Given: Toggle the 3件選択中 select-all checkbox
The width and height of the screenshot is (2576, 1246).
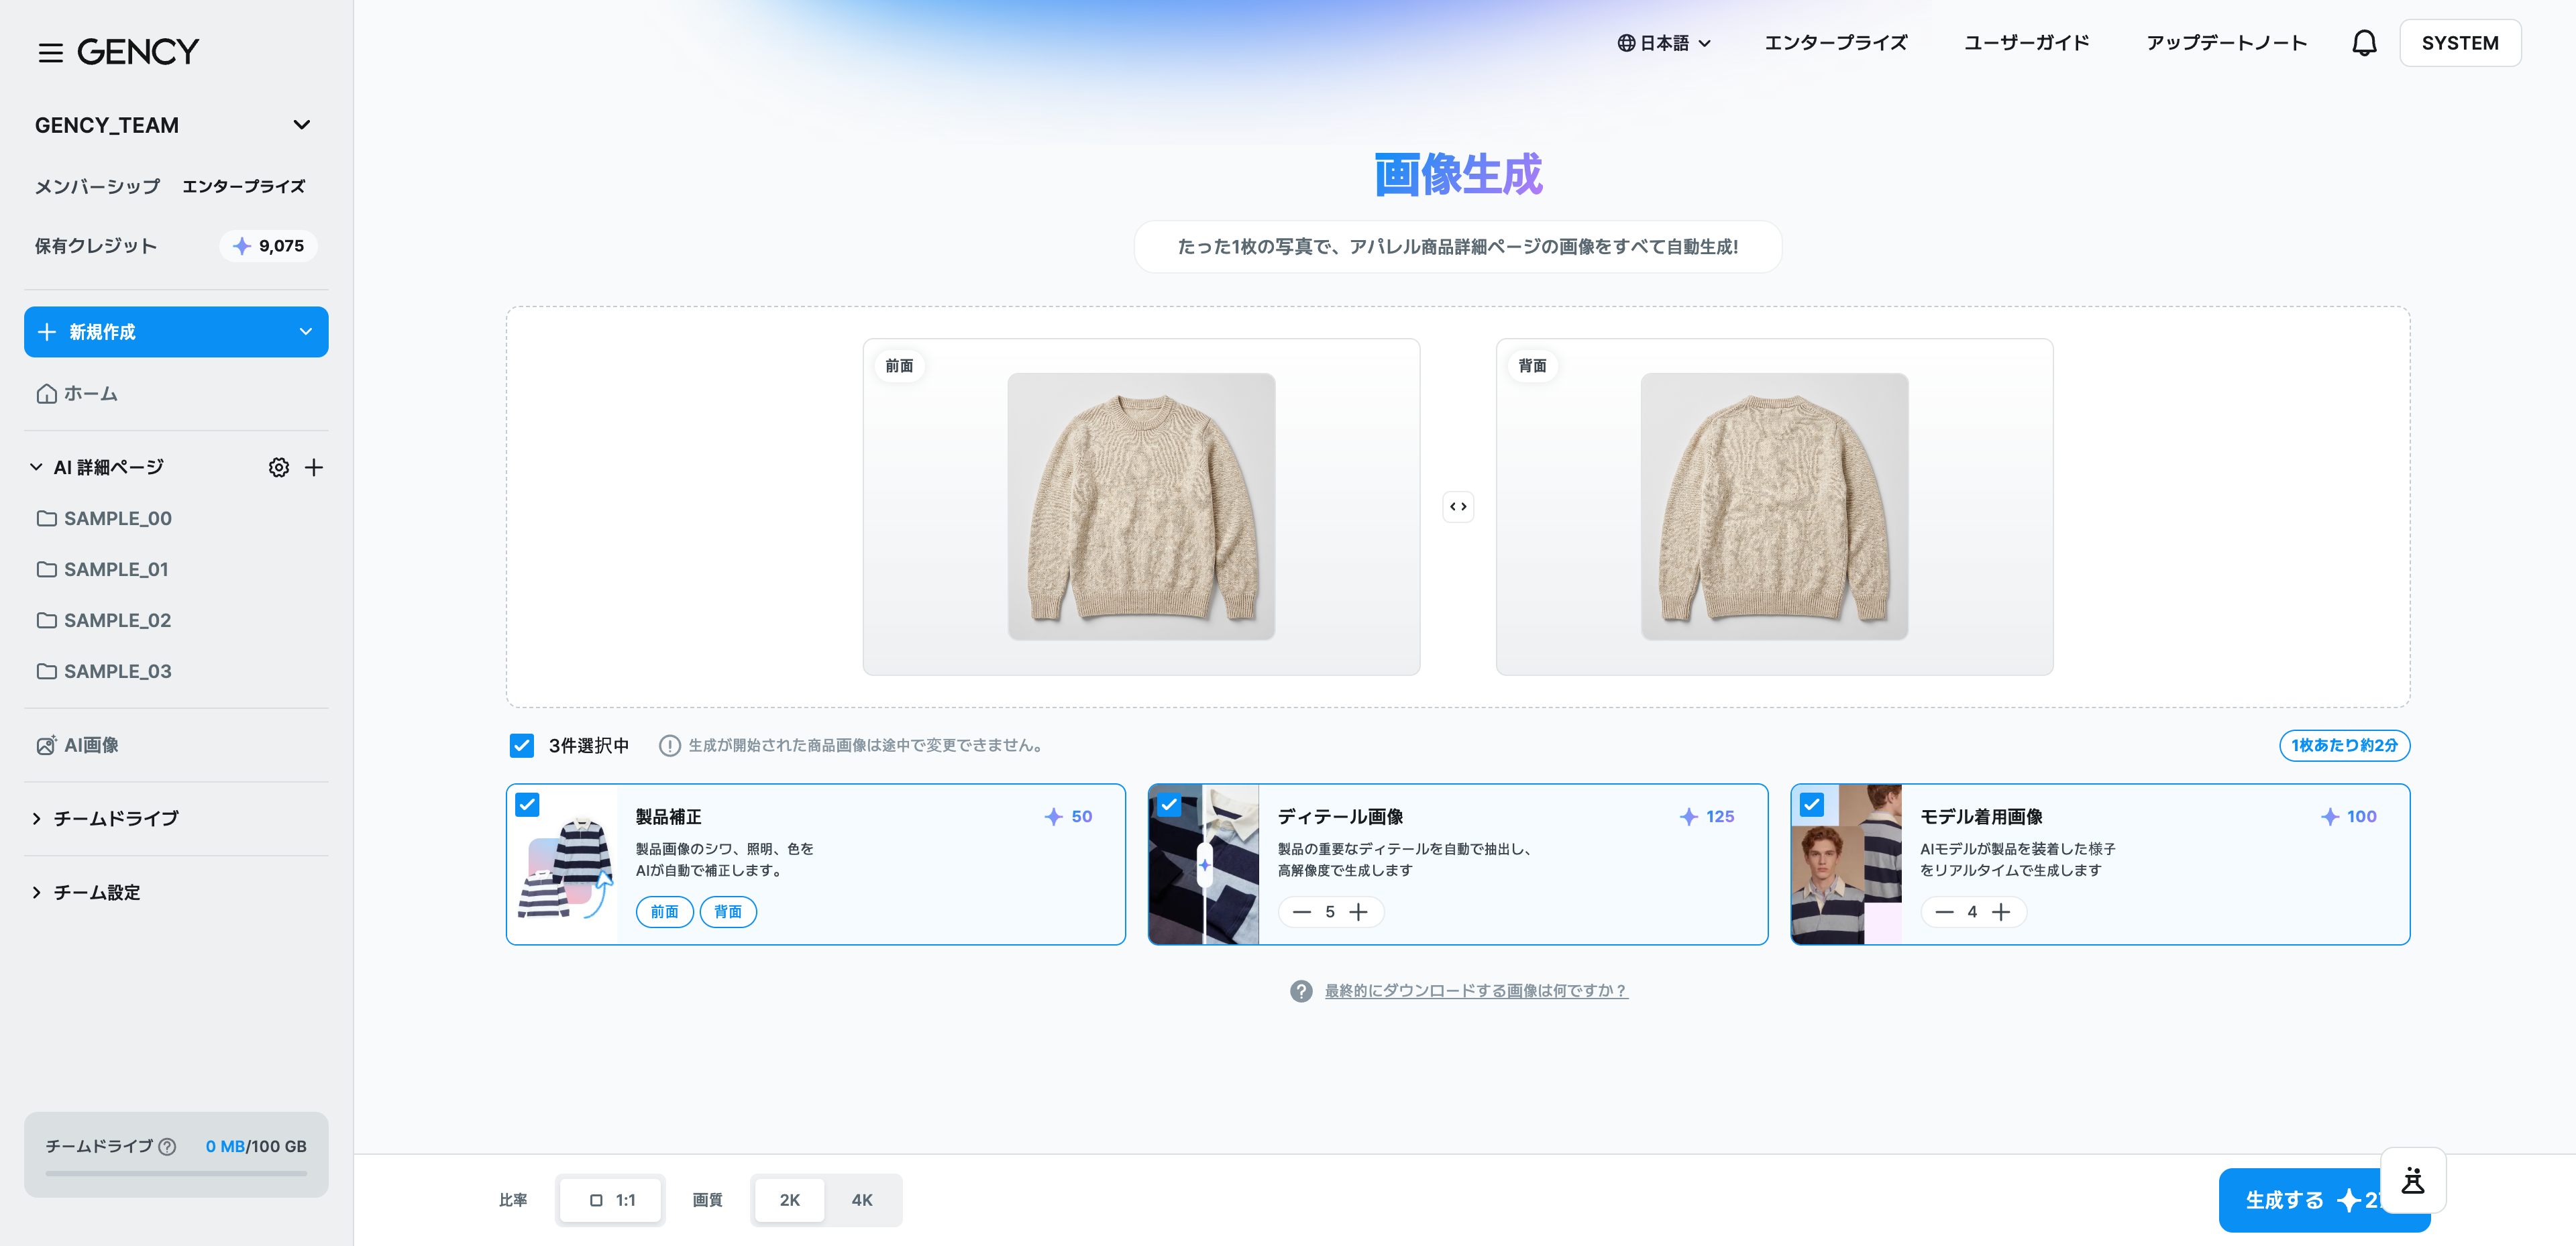Looking at the screenshot, I should [521, 745].
